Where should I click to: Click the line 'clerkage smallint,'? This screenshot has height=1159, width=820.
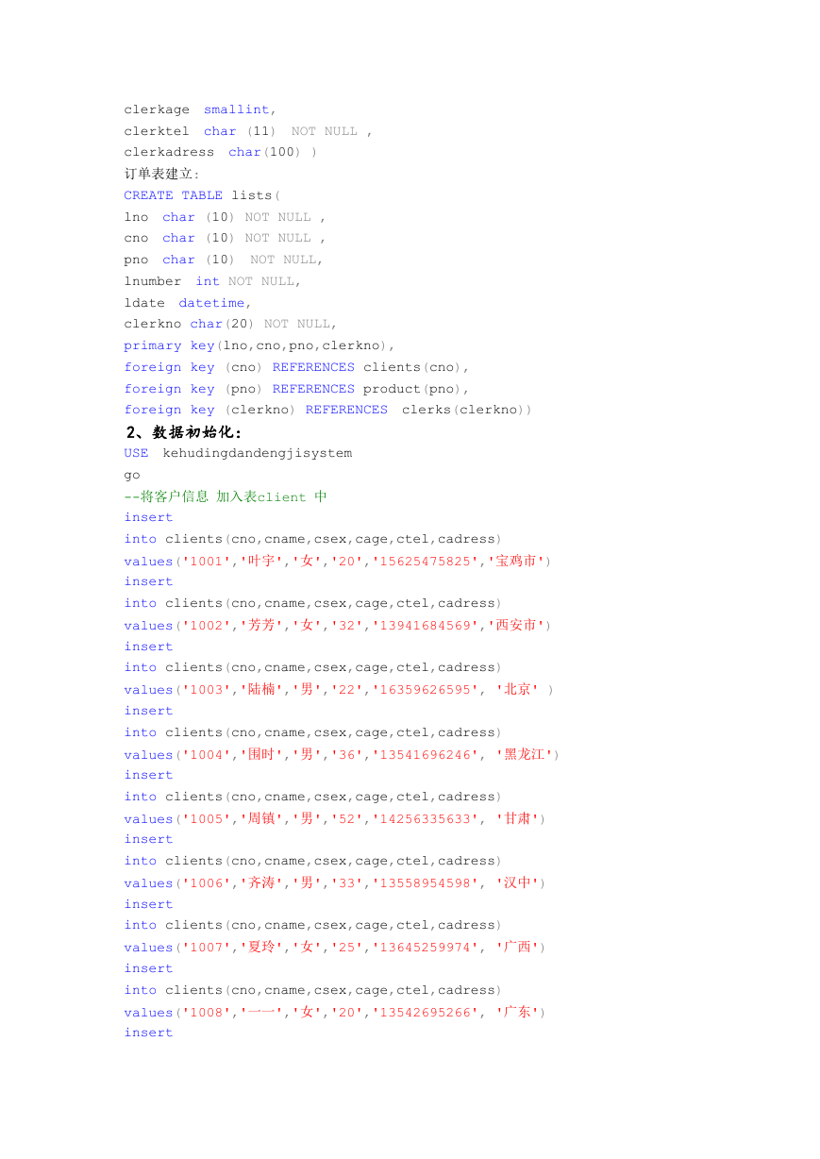click(200, 109)
